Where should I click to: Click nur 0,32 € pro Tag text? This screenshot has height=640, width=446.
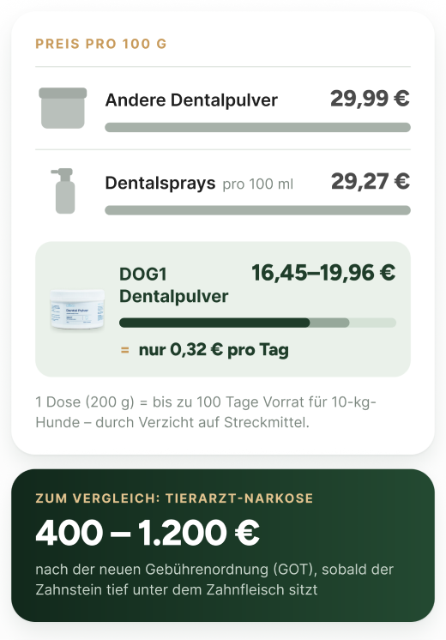pos(214,350)
